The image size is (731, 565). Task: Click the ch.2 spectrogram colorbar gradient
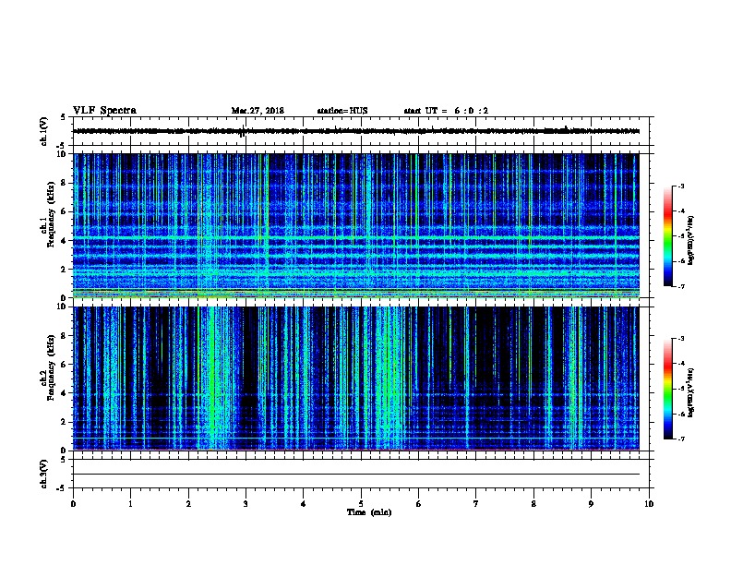667,389
